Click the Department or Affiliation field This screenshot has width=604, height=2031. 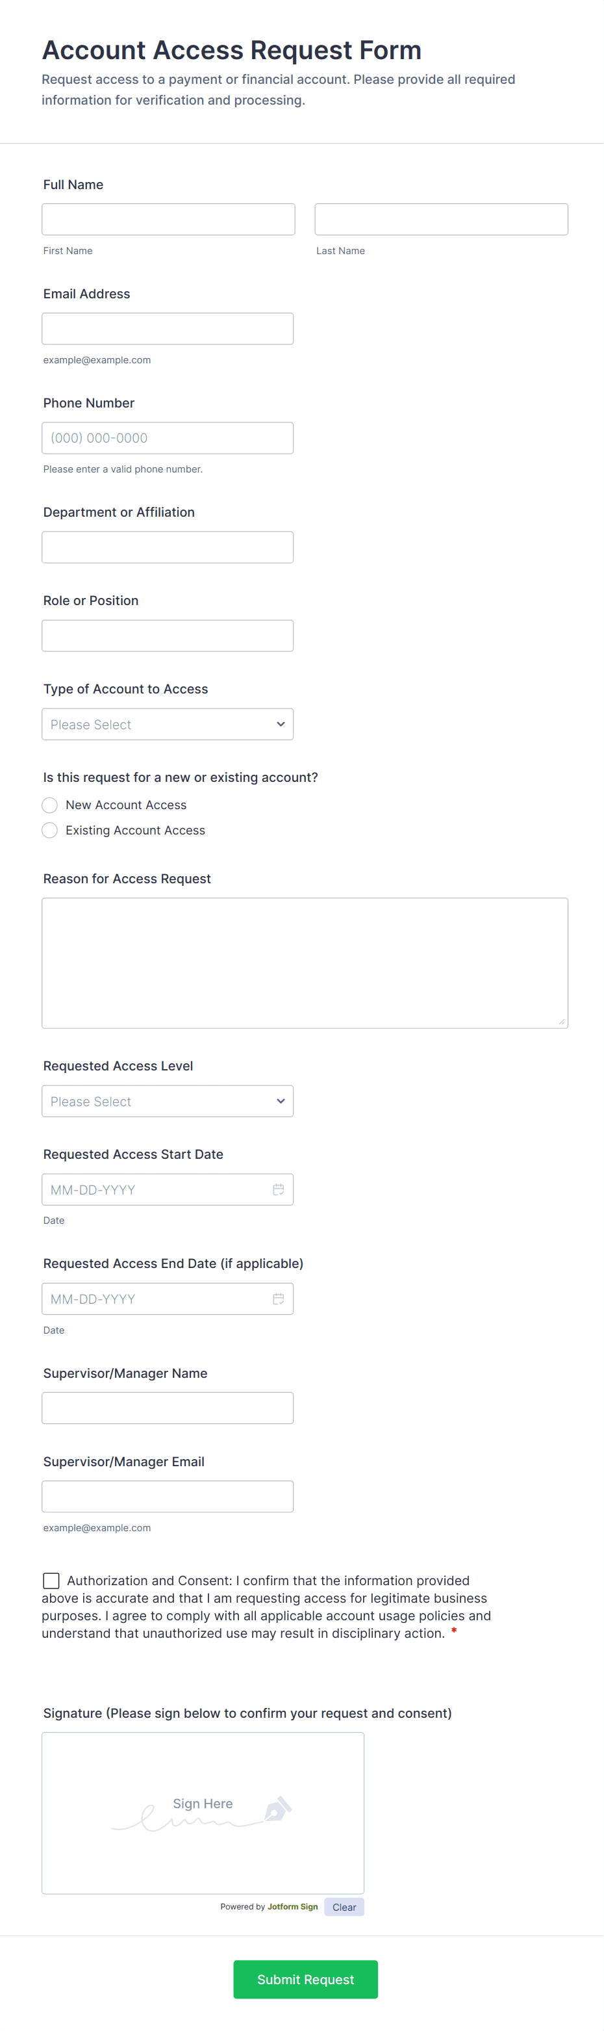pos(167,547)
